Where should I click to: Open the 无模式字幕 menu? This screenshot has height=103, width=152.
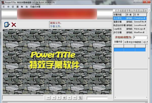pyautogui.click(x=35, y=7)
